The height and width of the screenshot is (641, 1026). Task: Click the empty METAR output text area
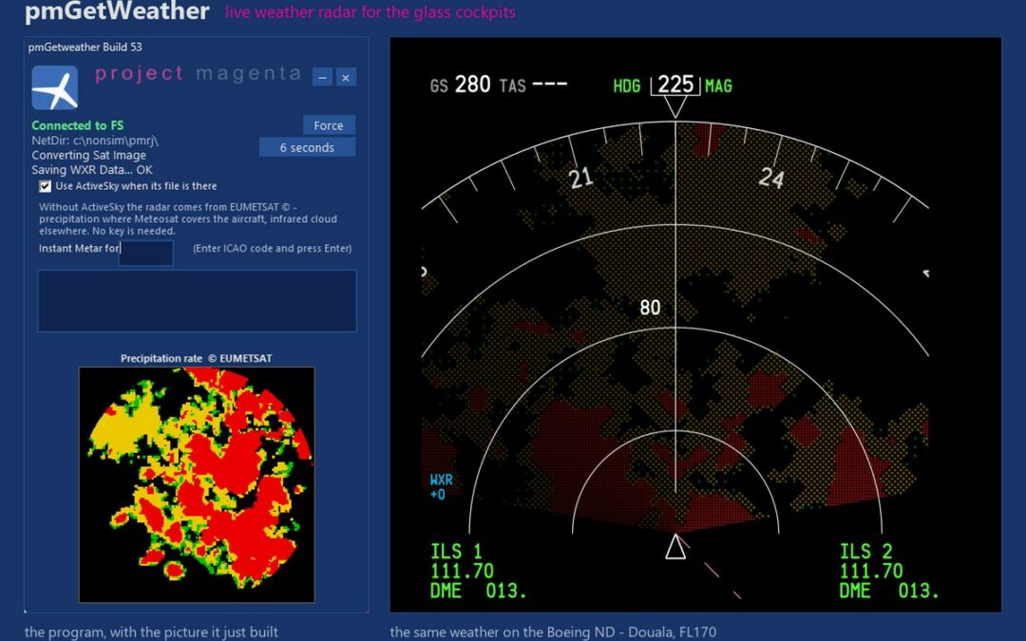(x=197, y=301)
